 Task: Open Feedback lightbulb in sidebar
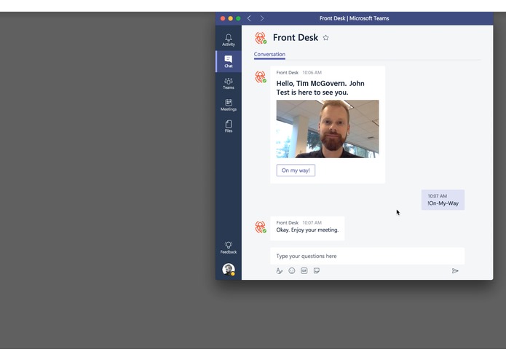(229, 247)
